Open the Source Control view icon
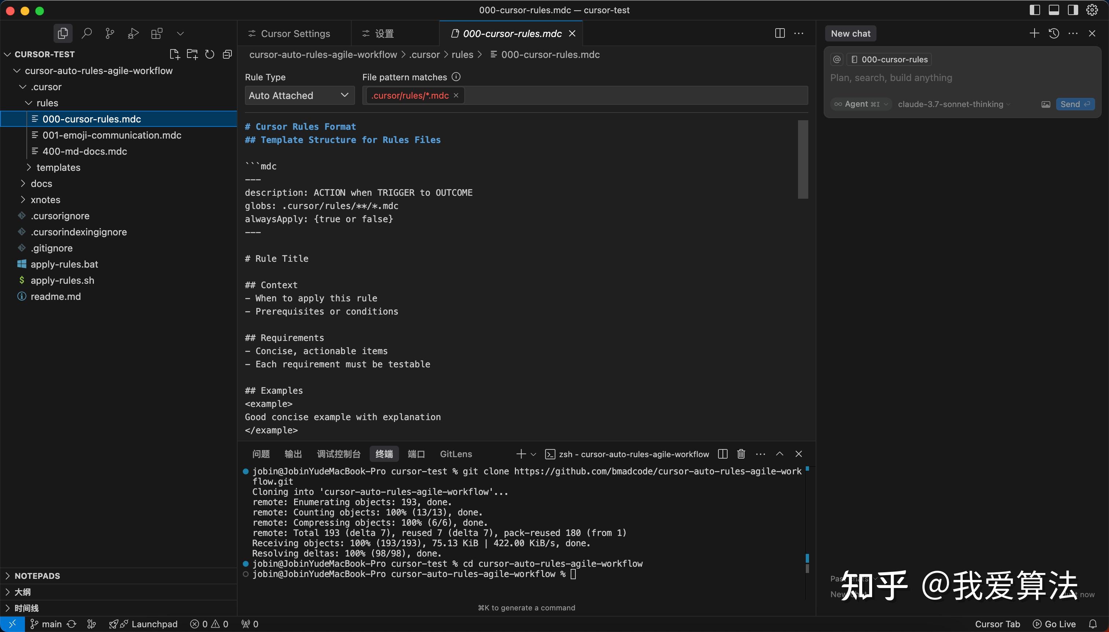The height and width of the screenshot is (632, 1109). coord(110,33)
